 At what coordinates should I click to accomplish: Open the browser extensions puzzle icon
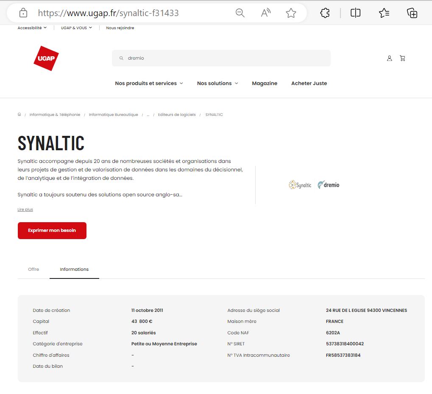coord(325,13)
